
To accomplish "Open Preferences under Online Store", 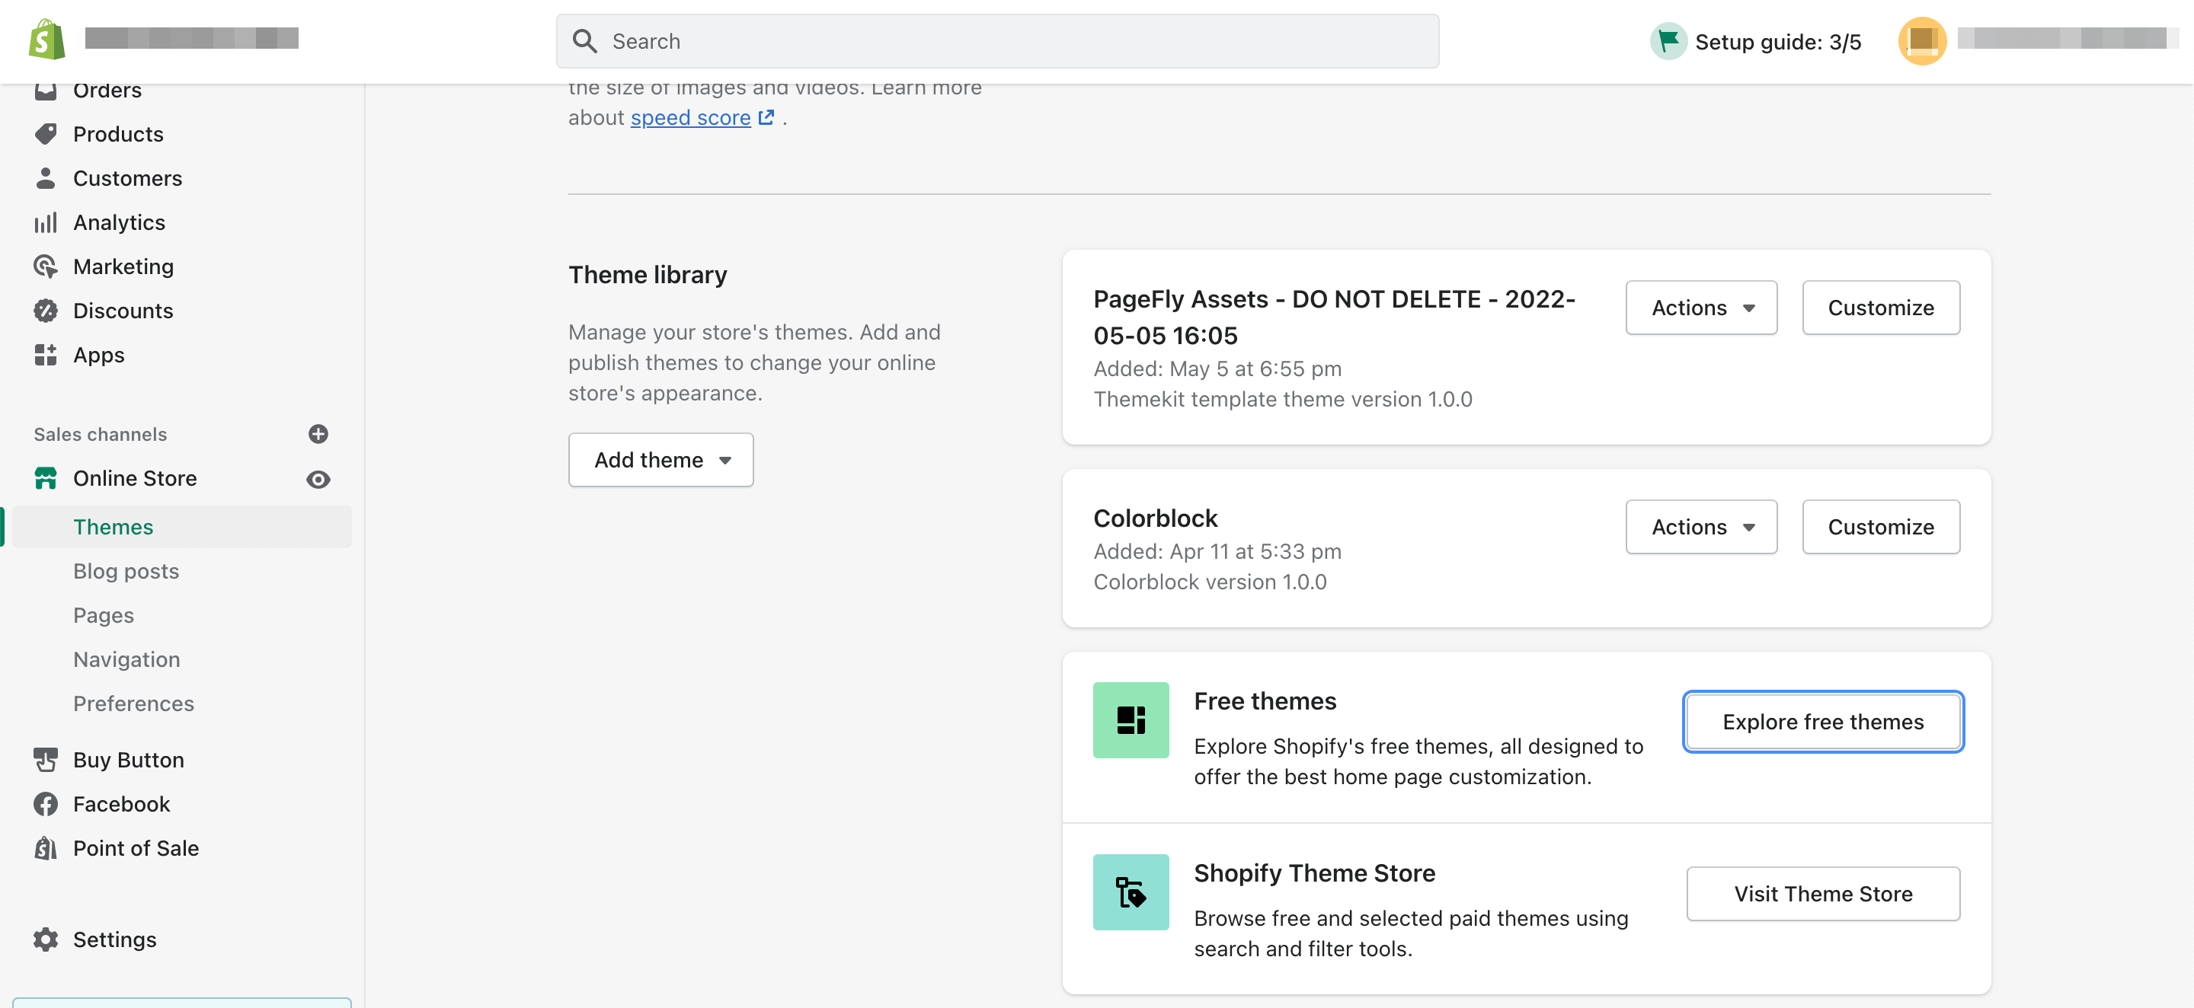I will pyautogui.click(x=133, y=703).
